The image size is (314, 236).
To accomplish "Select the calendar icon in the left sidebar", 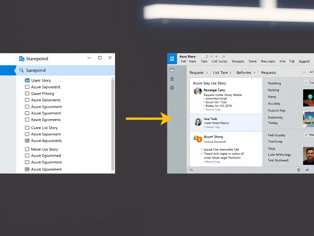I will (x=172, y=70).
